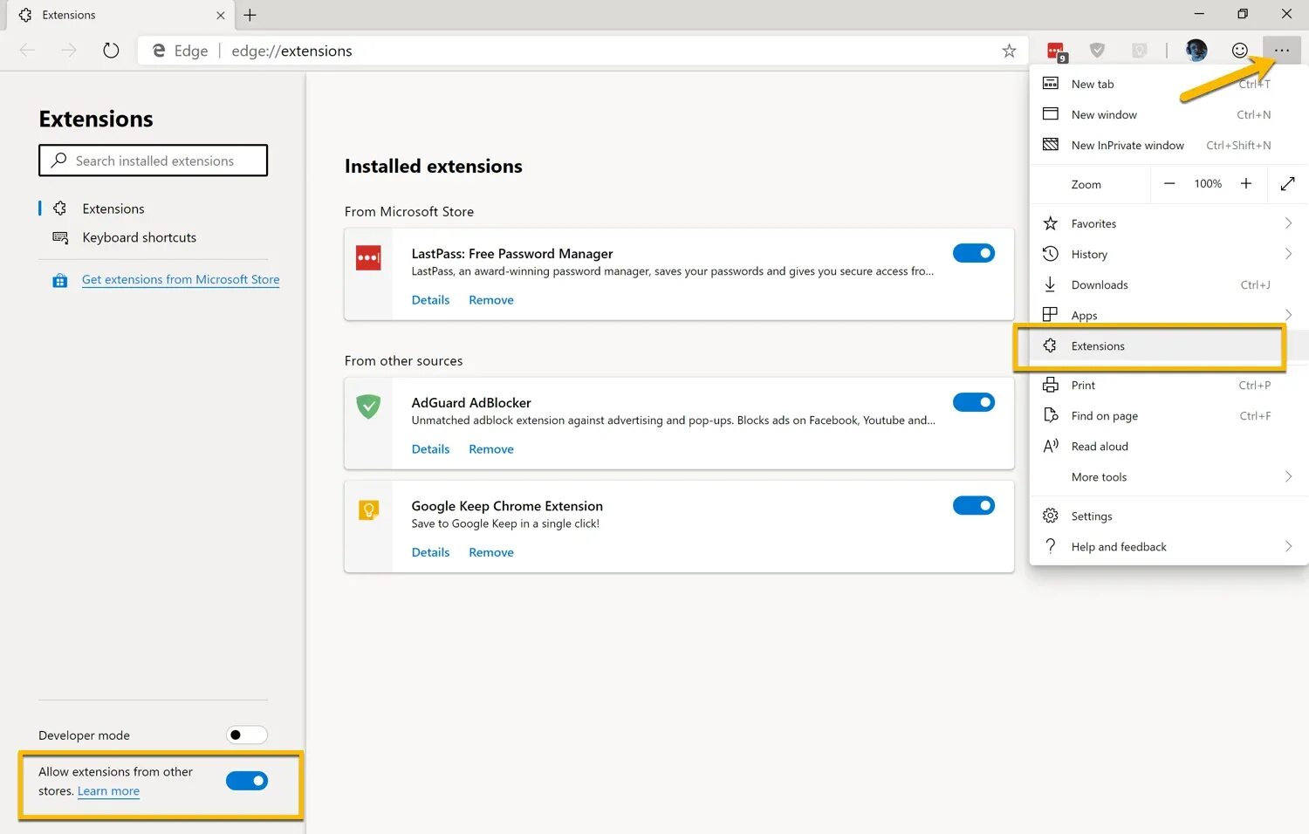Open a new tab with plus button

(250, 15)
